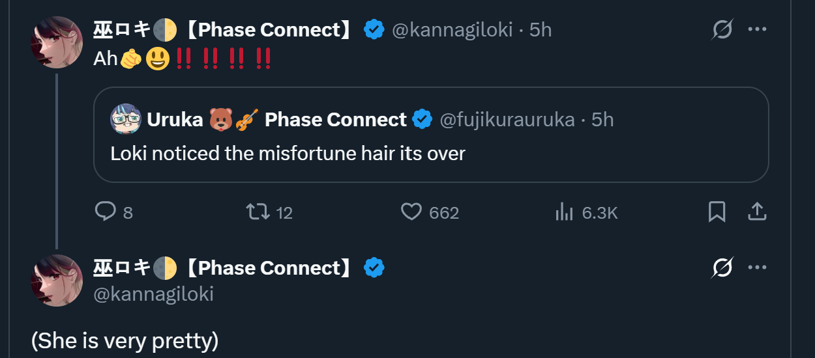Bookmark the "Ah" tweet

click(x=717, y=212)
